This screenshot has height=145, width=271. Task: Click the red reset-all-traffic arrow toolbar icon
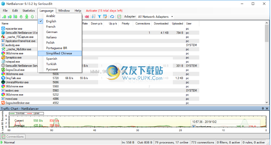[87, 16]
